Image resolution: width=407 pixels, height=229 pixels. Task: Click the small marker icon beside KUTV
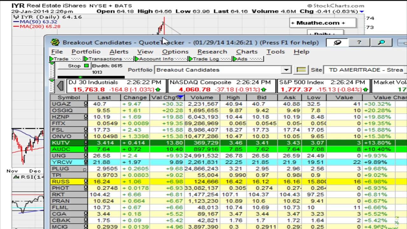pyautogui.click(x=86, y=142)
